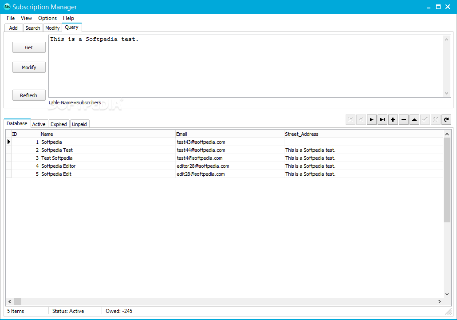The image size is (457, 320).
Task: Click the current-row indicator arrow
Action: tap(9, 142)
